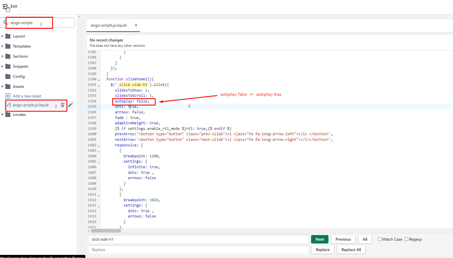Click 'function slidehome1(){' line
453x258 pixels.
coord(130,79)
